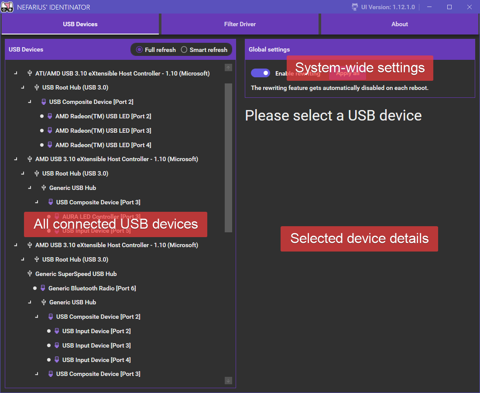This screenshot has height=393, width=480.
Task: Select the 'AMD Radeon(TM) USB LED [Port 3]' row text
Action: pyautogui.click(x=103, y=131)
